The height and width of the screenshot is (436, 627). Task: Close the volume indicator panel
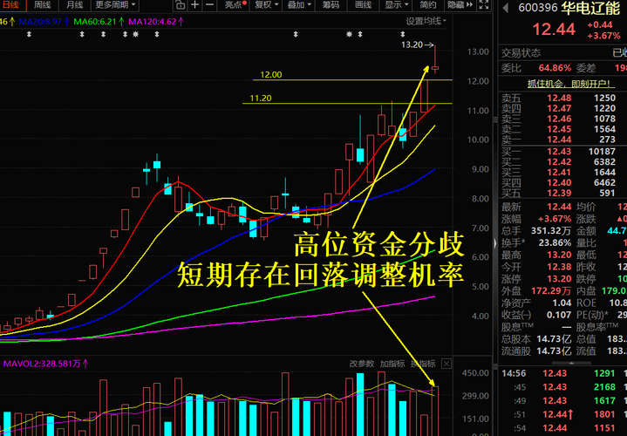coord(446,364)
